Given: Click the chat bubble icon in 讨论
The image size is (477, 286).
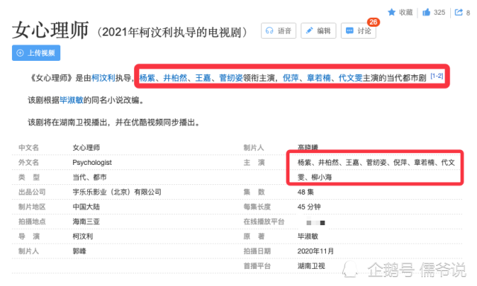Looking at the screenshot, I should tap(350, 30).
